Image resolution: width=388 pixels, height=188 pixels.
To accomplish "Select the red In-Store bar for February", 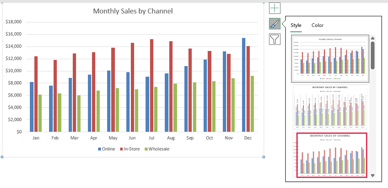I will click(x=55, y=96).
